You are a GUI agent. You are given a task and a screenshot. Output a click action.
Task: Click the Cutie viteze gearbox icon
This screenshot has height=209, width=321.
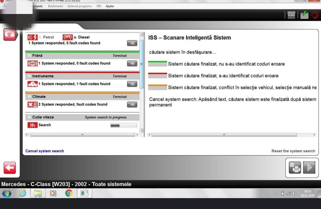(x=32, y=125)
